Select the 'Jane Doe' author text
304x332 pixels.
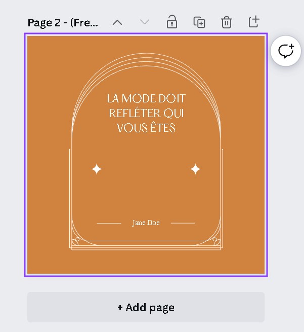[146, 223]
